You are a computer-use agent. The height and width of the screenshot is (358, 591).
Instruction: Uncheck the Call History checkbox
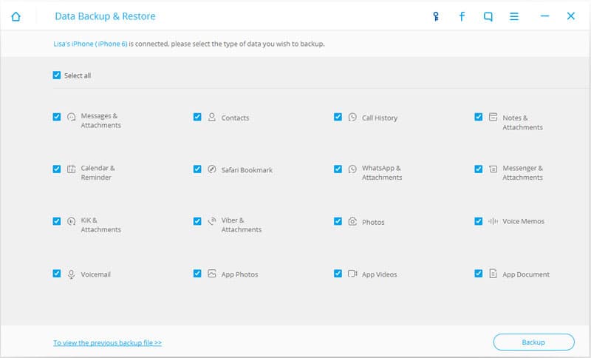coord(338,117)
